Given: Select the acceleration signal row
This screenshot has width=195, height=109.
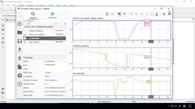Looking at the screenshot, I should point(44,38).
